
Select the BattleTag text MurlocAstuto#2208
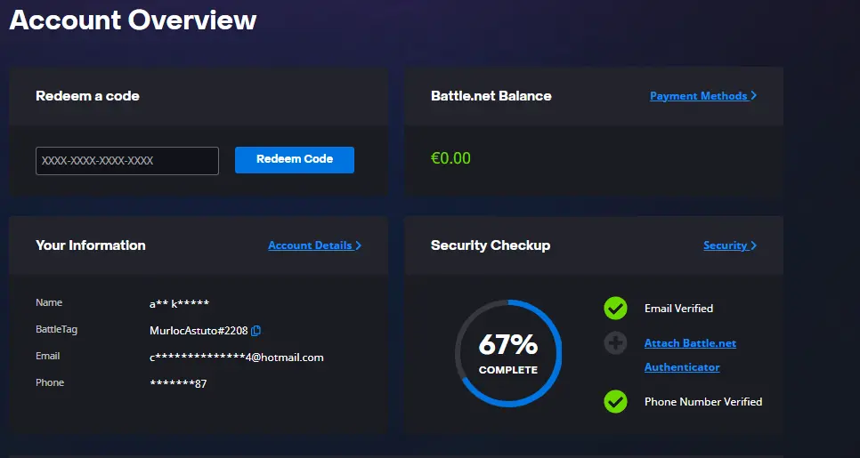(x=199, y=331)
